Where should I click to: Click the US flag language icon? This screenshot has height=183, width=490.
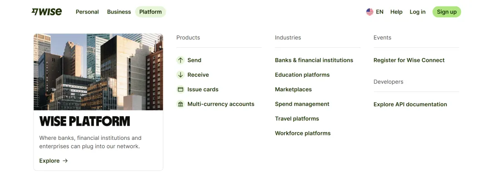(370, 12)
